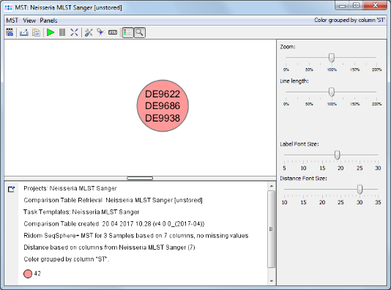Viewport: 391px width, 290px height.
Task: Open the tools wrench-and-screwdriver icon
Action: (x=89, y=32)
